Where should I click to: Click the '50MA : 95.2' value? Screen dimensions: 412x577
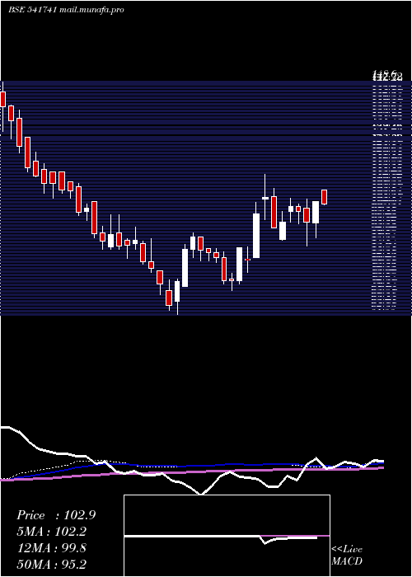tap(51, 564)
